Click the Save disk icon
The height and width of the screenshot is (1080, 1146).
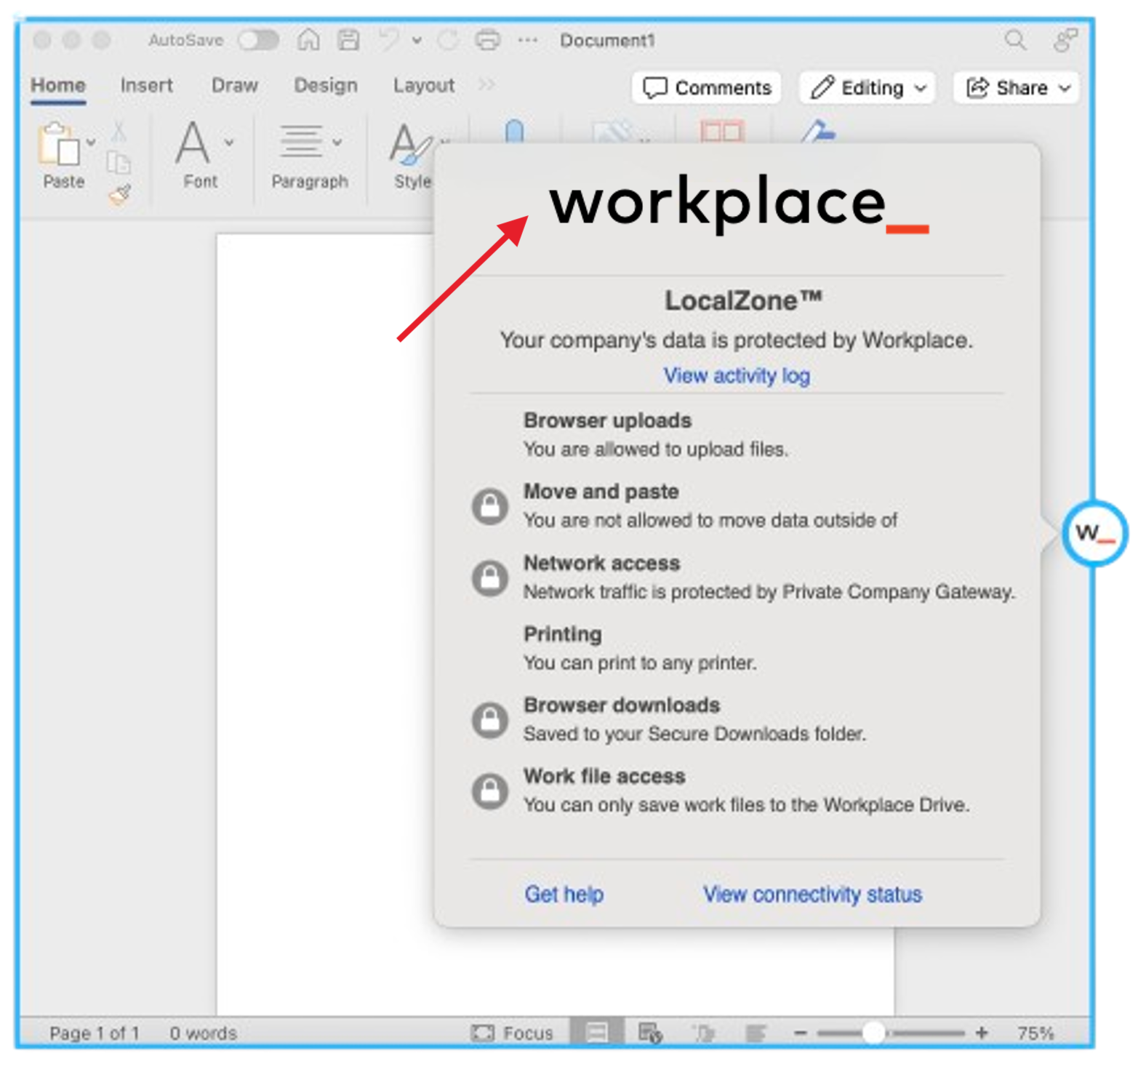(349, 39)
